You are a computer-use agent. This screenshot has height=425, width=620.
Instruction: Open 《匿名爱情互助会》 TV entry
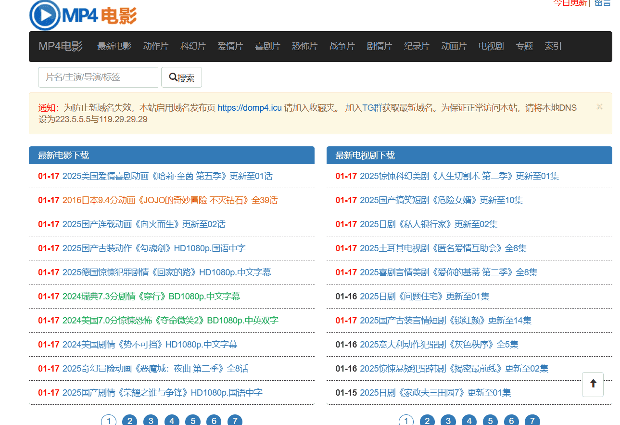443,248
